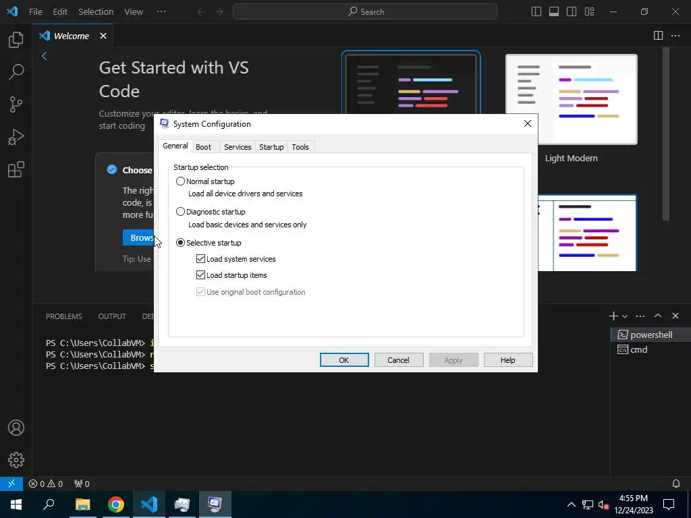Click Cancel in System Configuration
This screenshot has width=691, height=518.
[399, 360]
